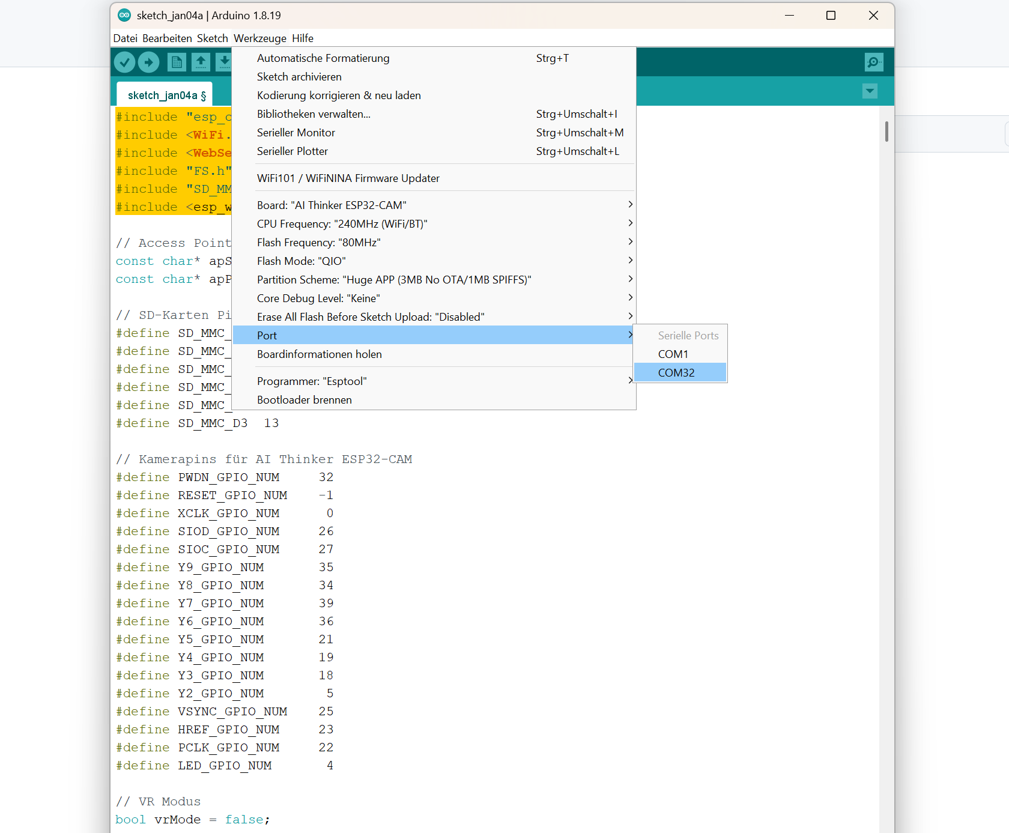Click the Save sketch (down arrow) icon
1009x833 pixels.
tap(223, 62)
